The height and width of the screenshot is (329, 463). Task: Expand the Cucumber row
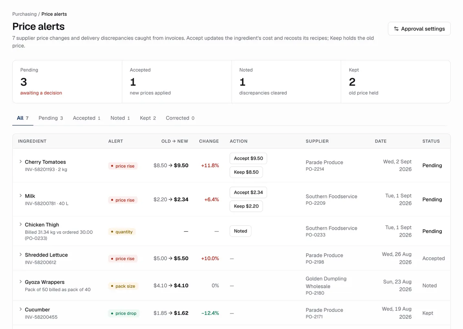[20, 309]
